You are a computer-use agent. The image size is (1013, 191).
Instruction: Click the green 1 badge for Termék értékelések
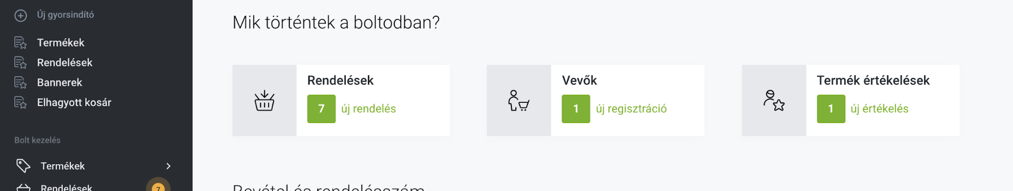[x=831, y=109]
